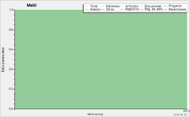Click the chart title Maib!
Screen dimensions: 190x117
pos(32,5)
